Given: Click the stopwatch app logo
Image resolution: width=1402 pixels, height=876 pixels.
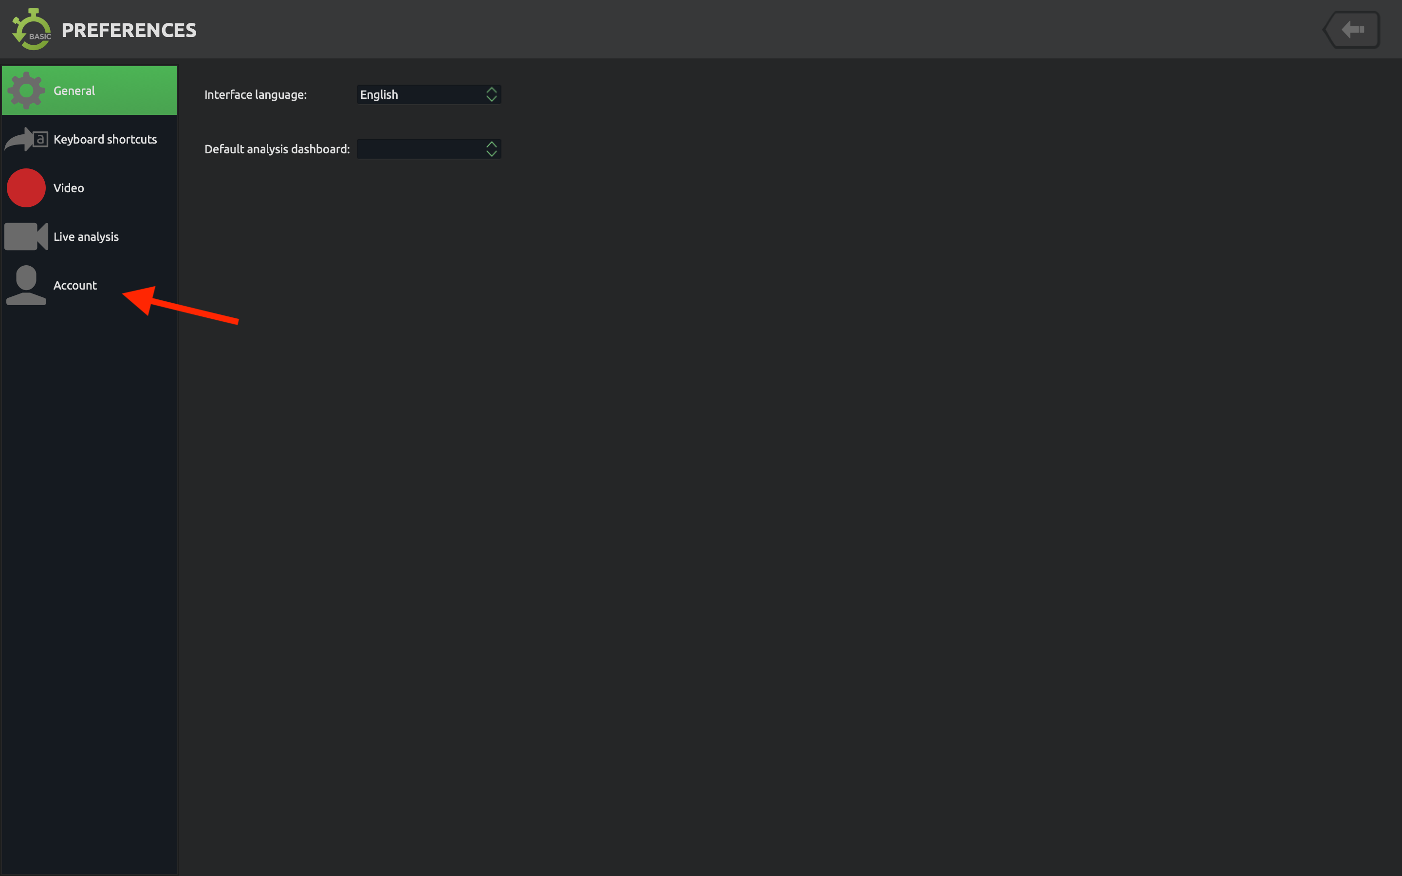Looking at the screenshot, I should (33, 29).
